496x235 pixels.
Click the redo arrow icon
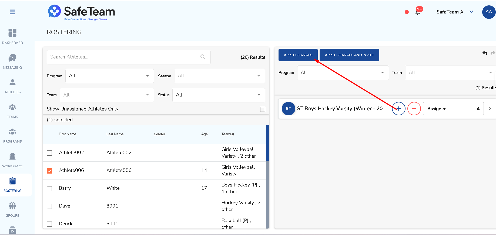pos(493,53)
